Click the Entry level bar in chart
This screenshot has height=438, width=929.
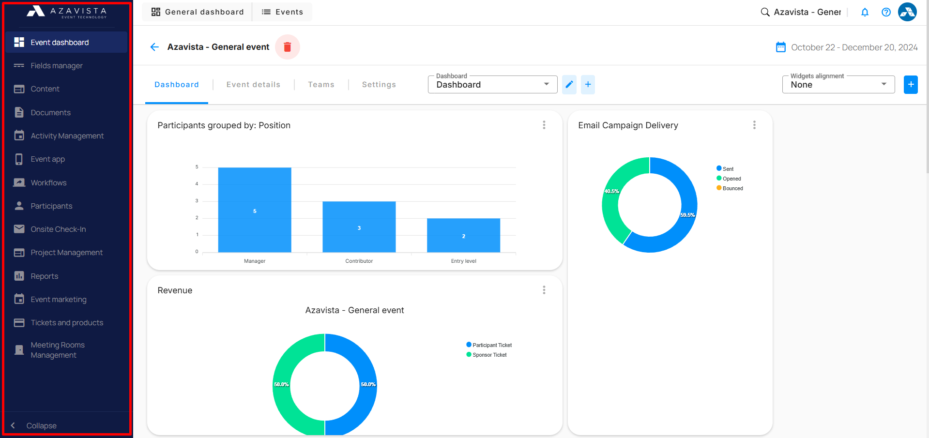(x=464, y=235)
